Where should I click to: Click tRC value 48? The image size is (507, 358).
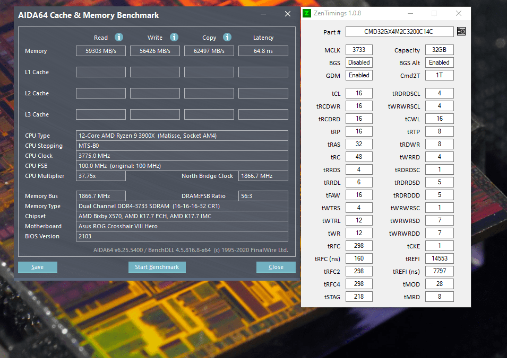[x=359, y=157]
